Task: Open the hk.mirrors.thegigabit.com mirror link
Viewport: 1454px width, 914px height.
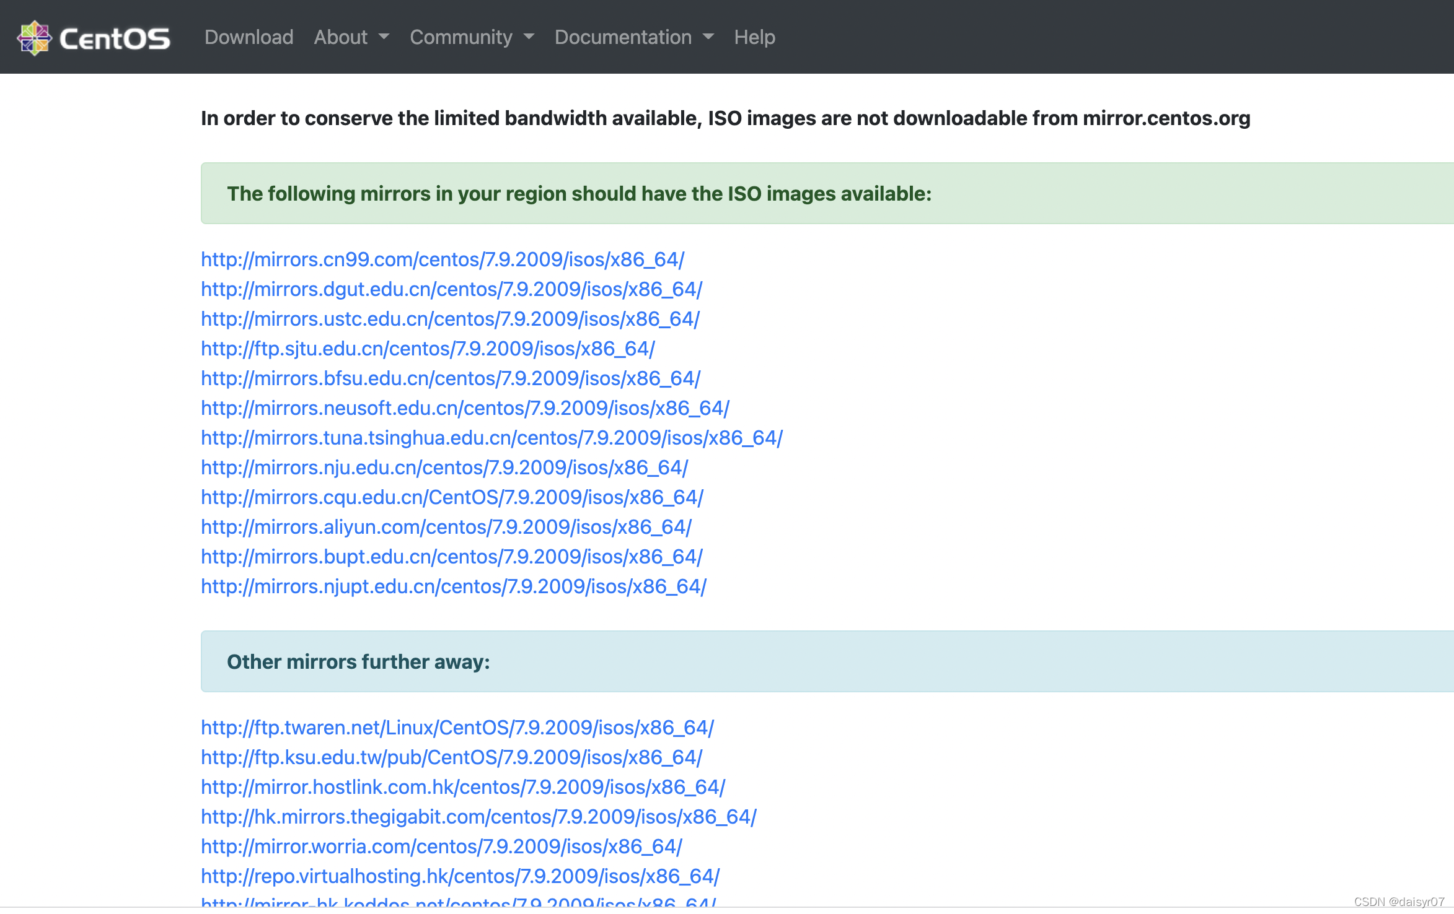Action: [x=478, y=817]
